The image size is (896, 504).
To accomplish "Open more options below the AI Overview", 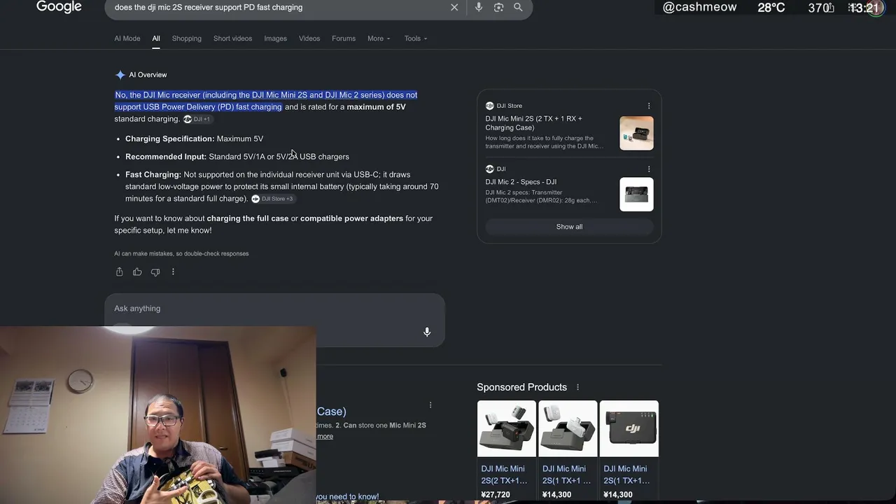I will pos(173,272).
